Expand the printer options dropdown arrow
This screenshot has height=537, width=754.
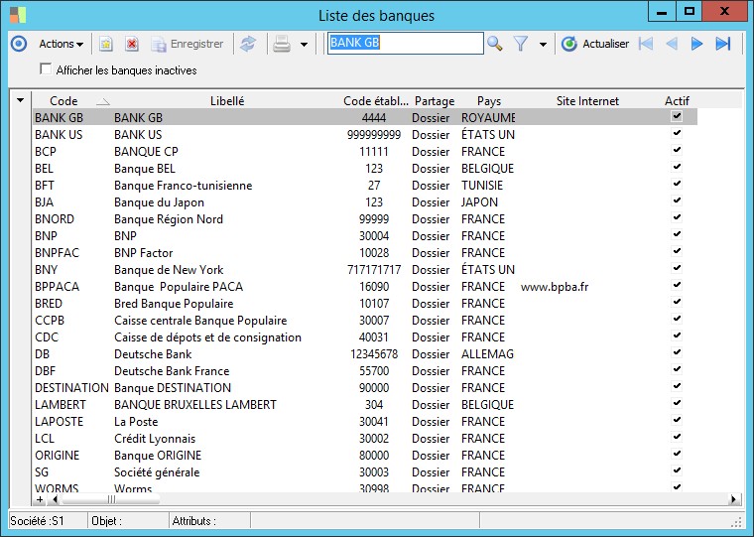pos(304,45)
